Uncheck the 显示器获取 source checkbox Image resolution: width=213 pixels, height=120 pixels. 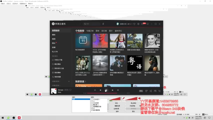(x=92, y=110)
